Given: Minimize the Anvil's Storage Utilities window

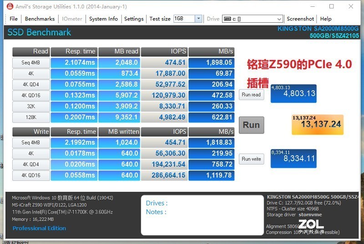Looking at the screenshot, I should tap(313, 6).
